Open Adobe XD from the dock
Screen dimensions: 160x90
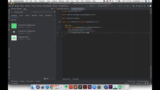click(89, 87)
